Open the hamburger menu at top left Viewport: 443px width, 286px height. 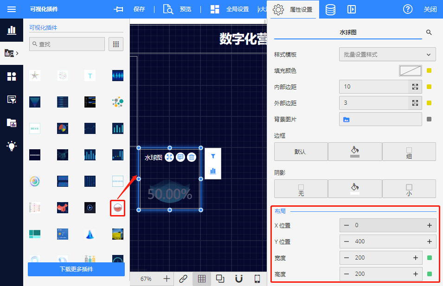pos(12,9)
